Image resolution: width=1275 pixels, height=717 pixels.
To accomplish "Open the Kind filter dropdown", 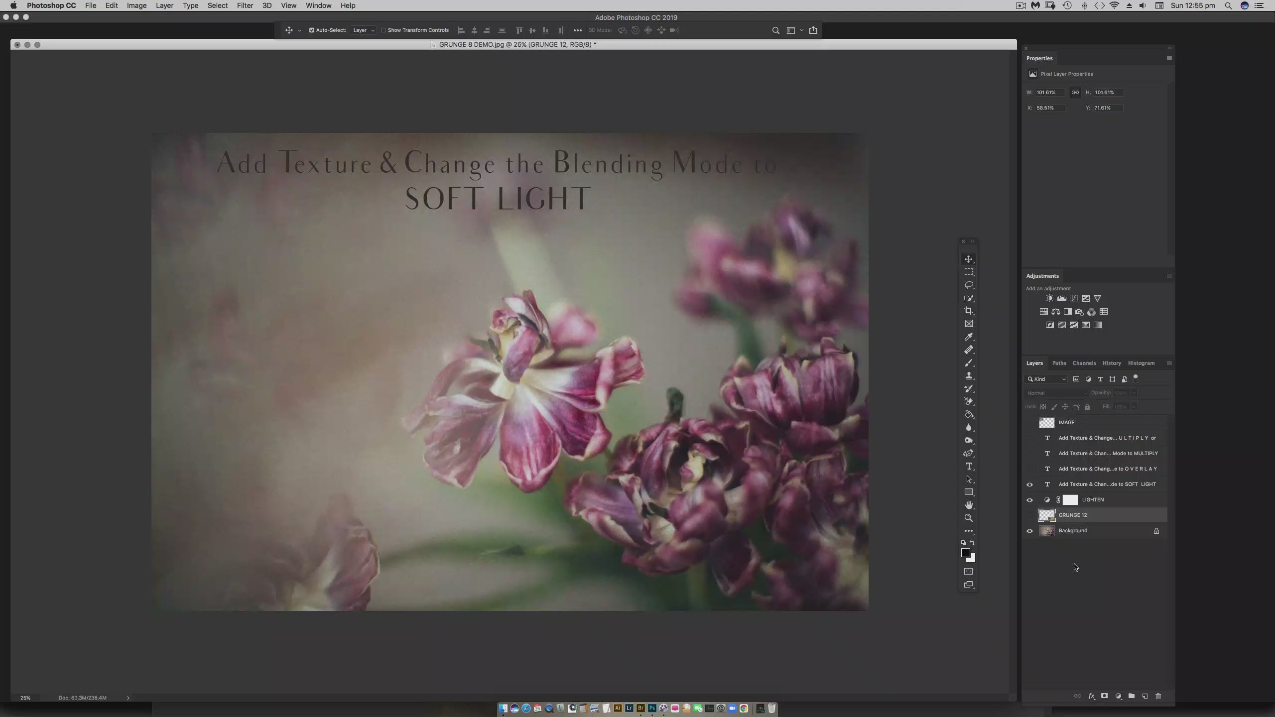I will 1046,379.
